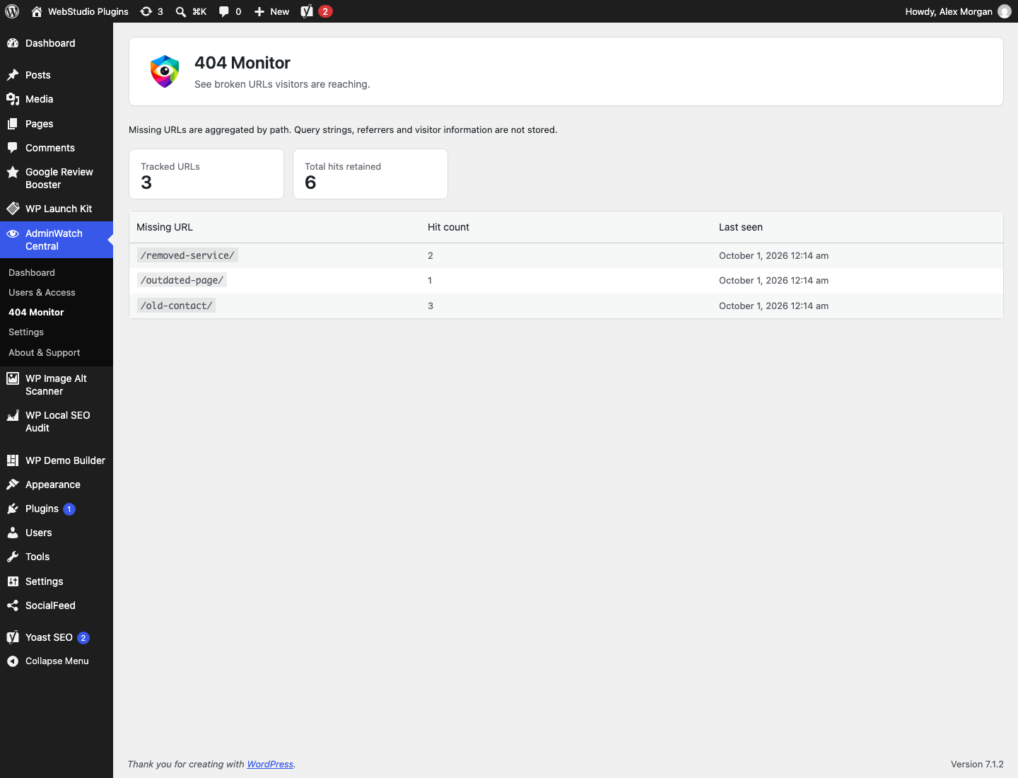The width and height of the screenshot is (1018, 778).
Task: Open AdminWatch Settings submenu item
Action: [26, 332]
